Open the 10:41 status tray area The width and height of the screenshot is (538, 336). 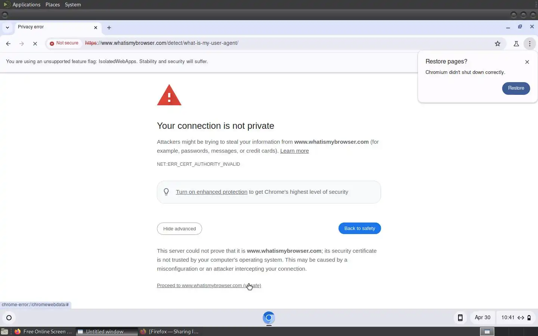pyautogui.click(x=516, y=318)
